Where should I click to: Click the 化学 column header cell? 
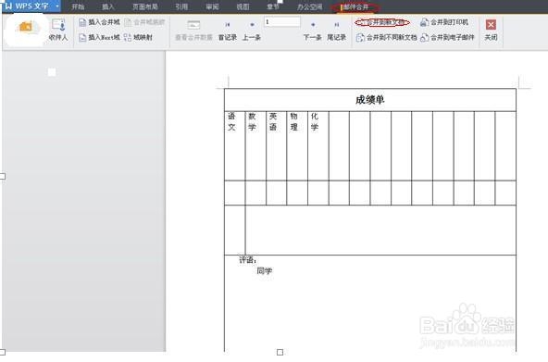[318, 145]
